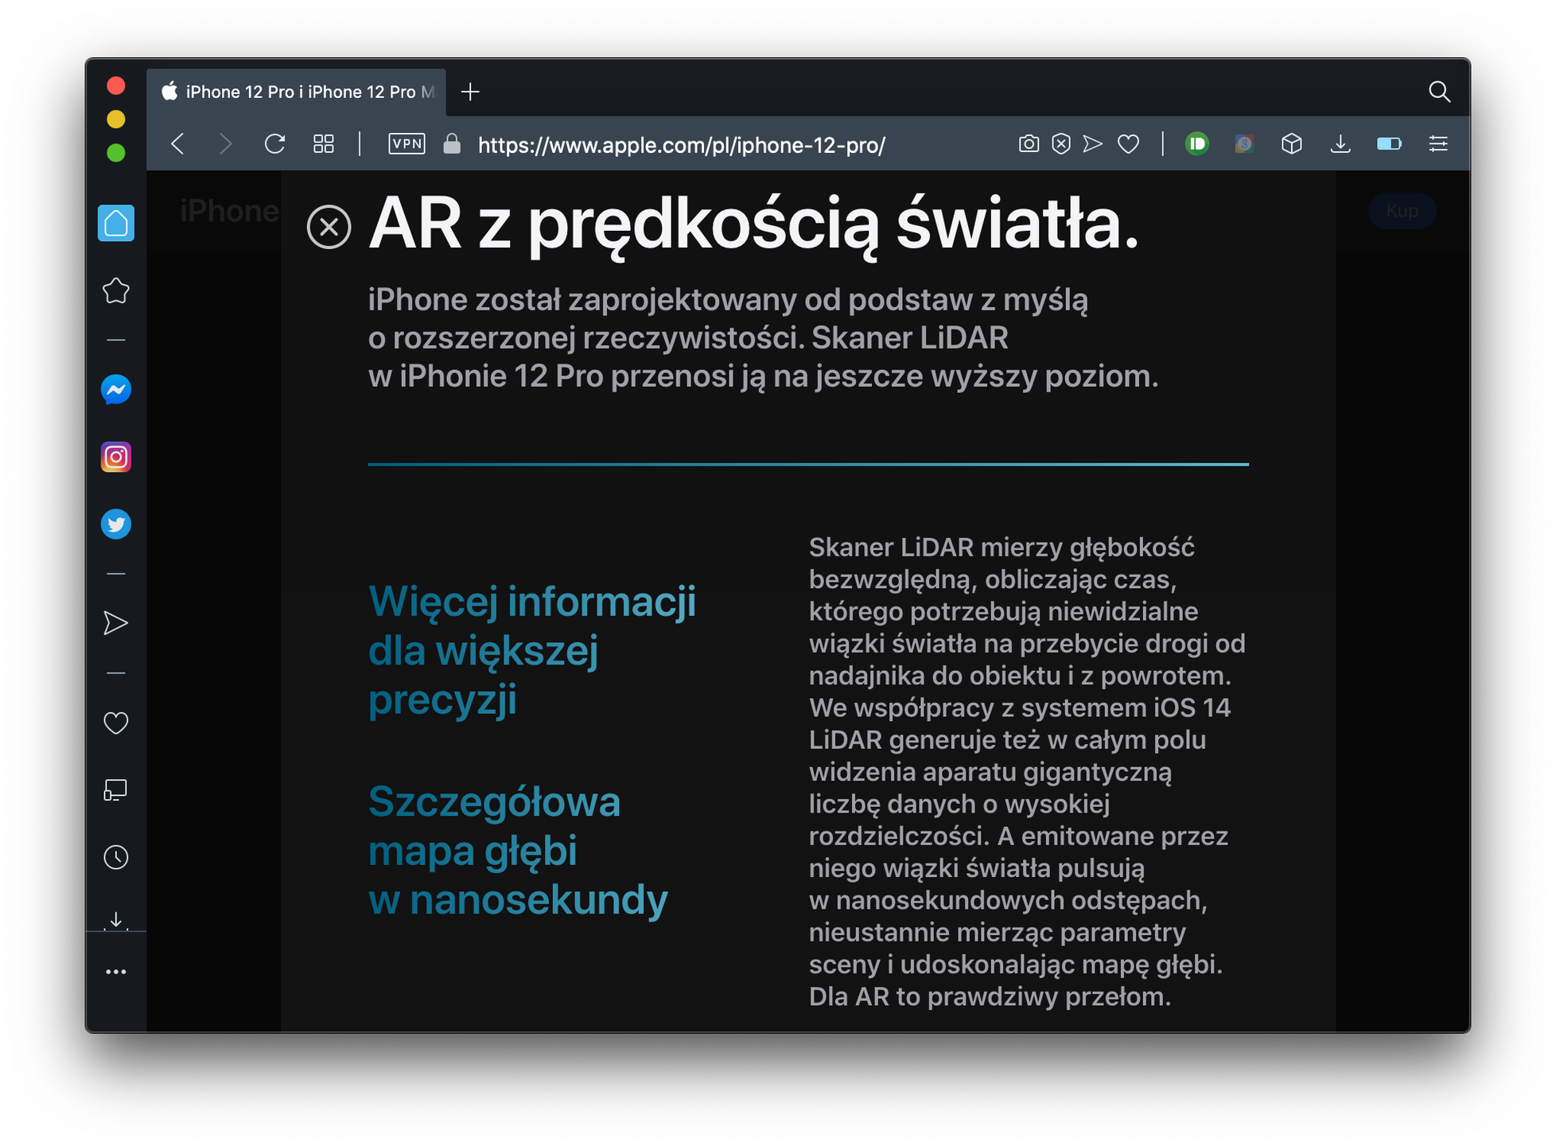The height and width of the screenshot is (1146, 1556).
Task: Send page via My Flow icon in address bar
Action: pyautogui.click(x=1093, y=144)
